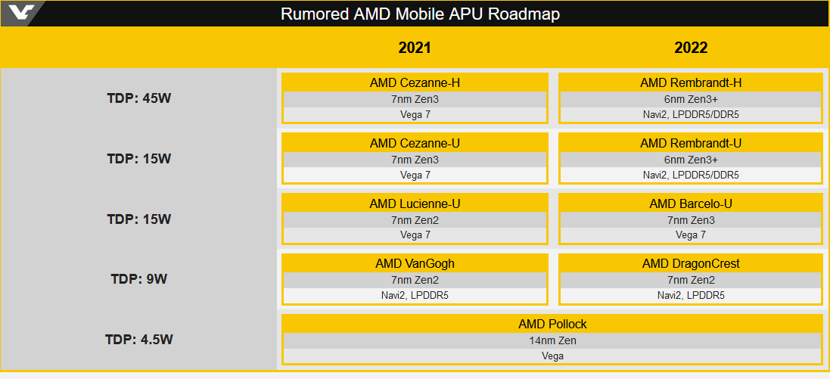Click 'Vega 7' under AMD Lucienne-U

click(415, 235)
